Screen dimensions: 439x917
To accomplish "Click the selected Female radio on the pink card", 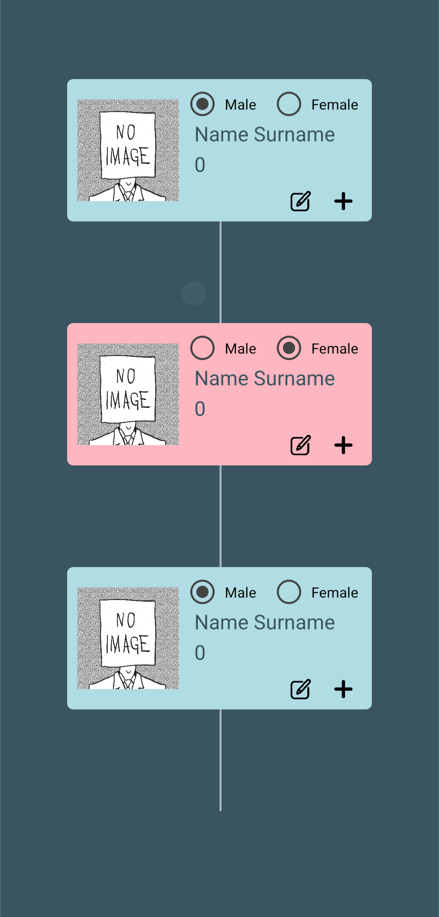I will pos(289,348).
